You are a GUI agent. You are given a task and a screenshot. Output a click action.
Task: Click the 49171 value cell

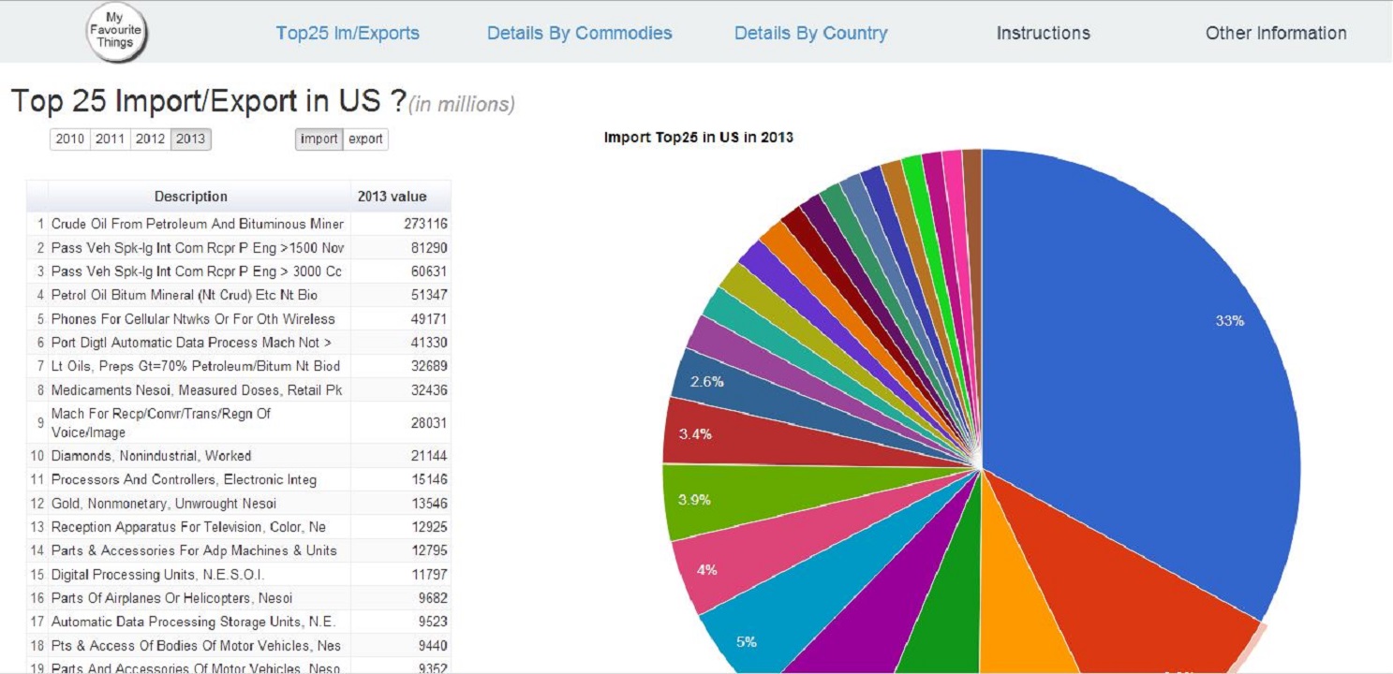(401, 319)
